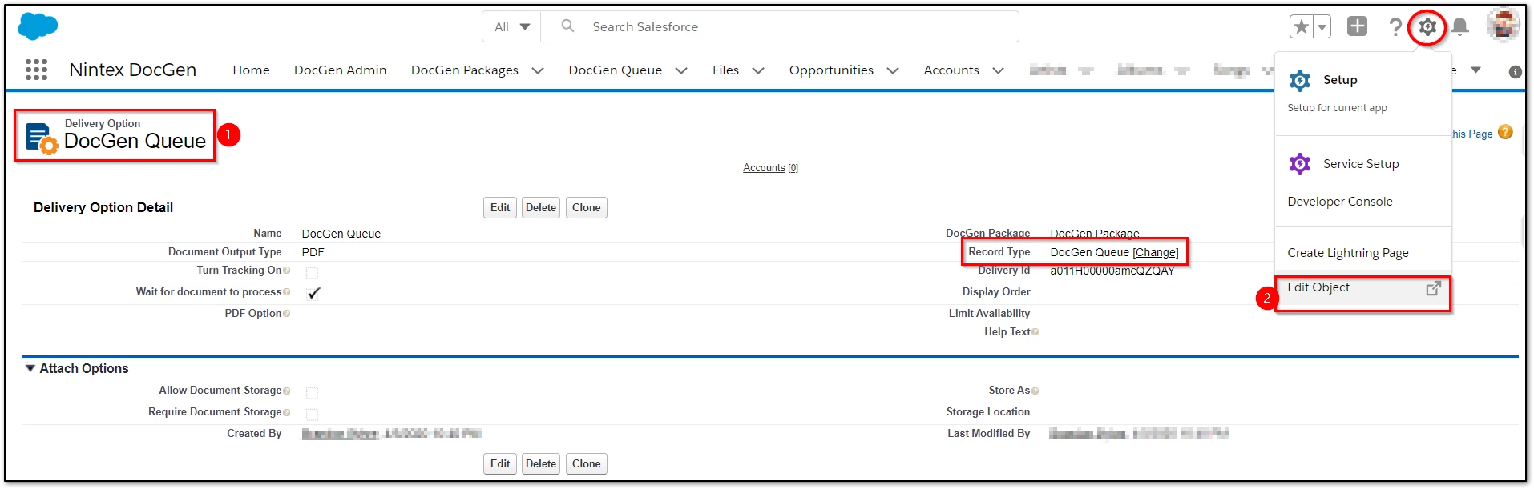Click the Setup gear icon
Image resolution: width=1534 pixels, height=489 pixels.
[1427, 27]
